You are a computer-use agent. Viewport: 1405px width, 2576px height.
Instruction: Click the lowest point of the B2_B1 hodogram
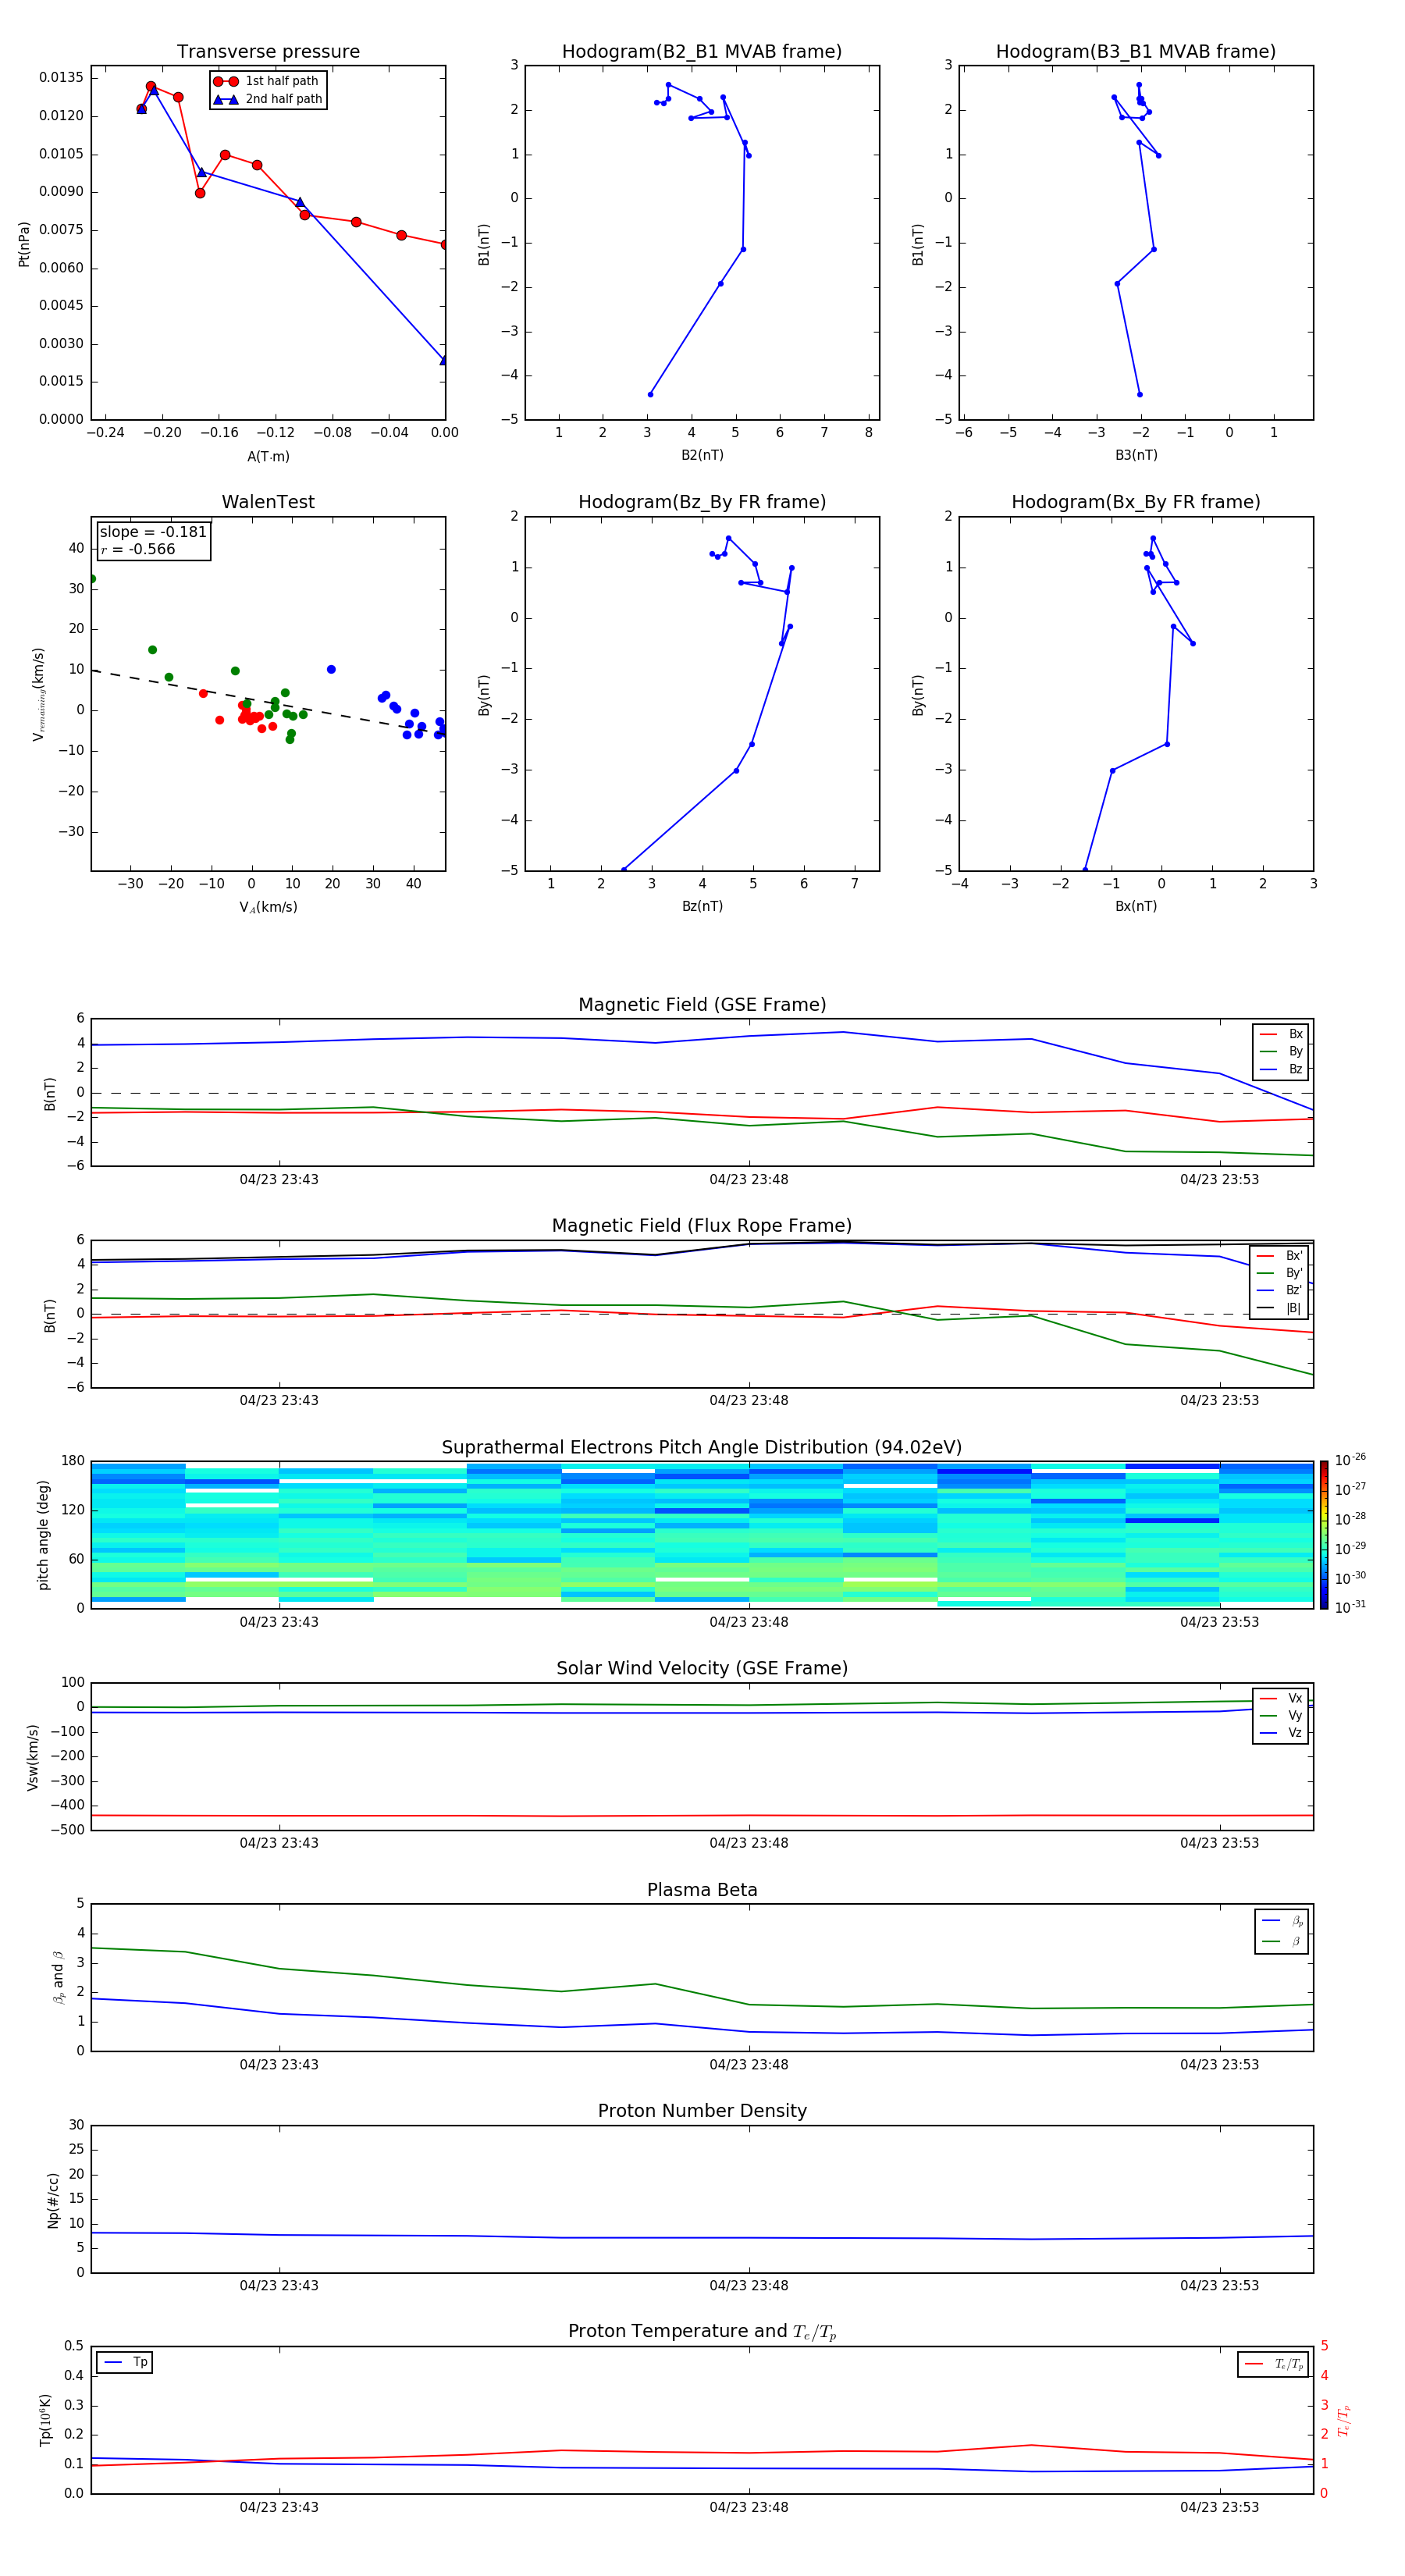pyautogui.click(x=650, y=394)
